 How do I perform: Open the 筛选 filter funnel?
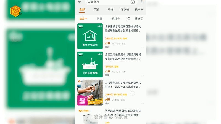pyautogui.click(x=139, y=18)
